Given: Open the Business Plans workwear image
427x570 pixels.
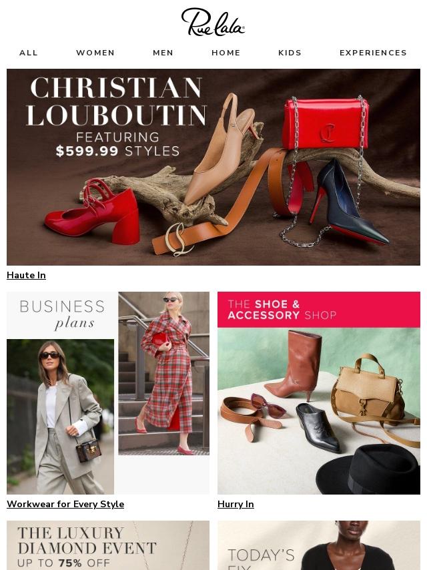Looking at the screenshot, I should click(x=108, y=393).
